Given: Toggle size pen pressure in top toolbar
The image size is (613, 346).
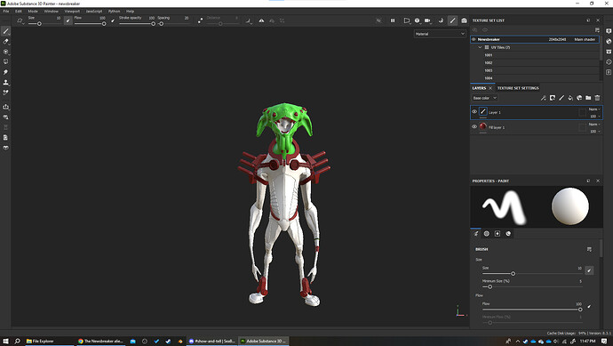Looking at the screenshot, I should tap(68, 20).
